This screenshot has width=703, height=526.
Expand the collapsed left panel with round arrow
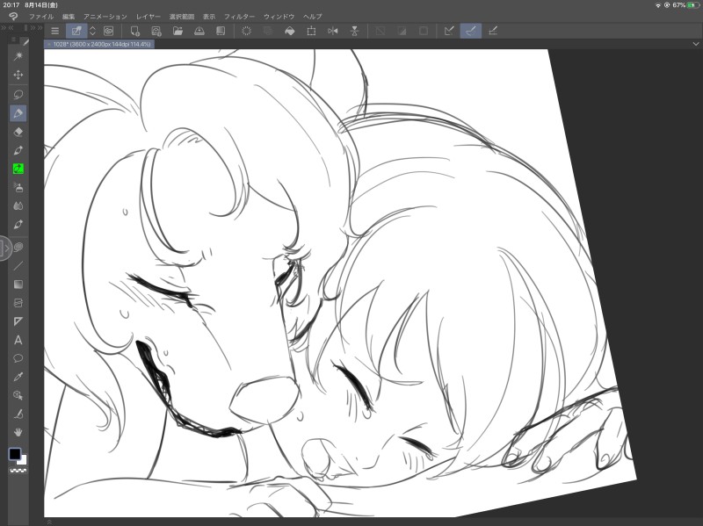pyautogui.click(x=5, y=248)
